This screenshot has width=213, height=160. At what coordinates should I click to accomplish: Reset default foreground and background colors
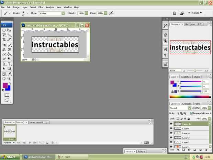(x=3, y=90)
